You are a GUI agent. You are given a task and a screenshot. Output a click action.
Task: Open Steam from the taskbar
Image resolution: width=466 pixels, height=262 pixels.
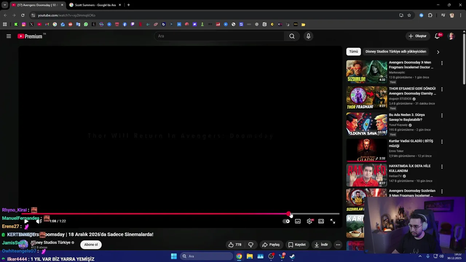[x=292, y=256]
